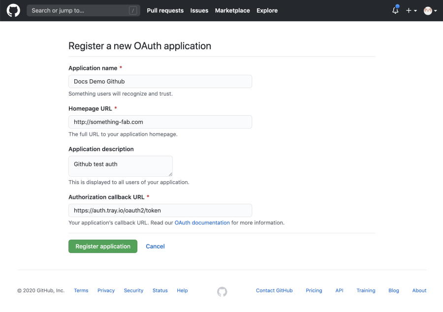Open the Issues navigation item
Screen dimensions: 443x312
click(x=199, y=10)
